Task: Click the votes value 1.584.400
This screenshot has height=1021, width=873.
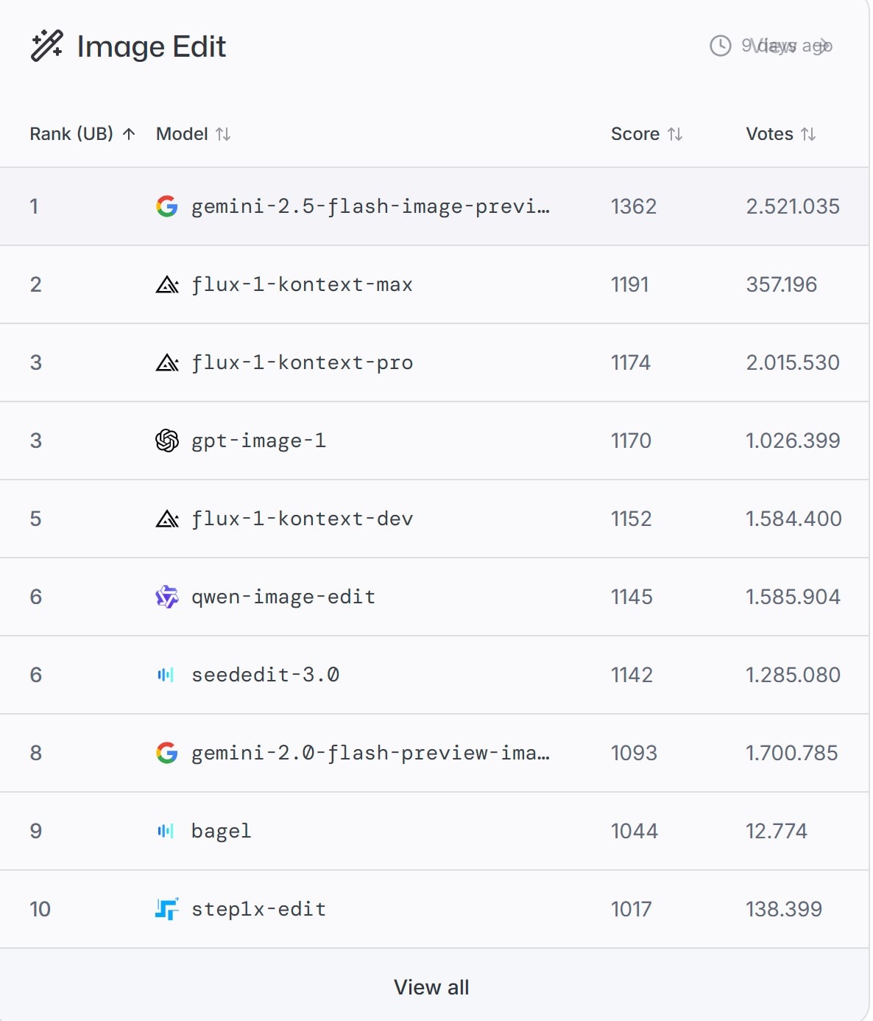Action: click(x=794, y=519)
